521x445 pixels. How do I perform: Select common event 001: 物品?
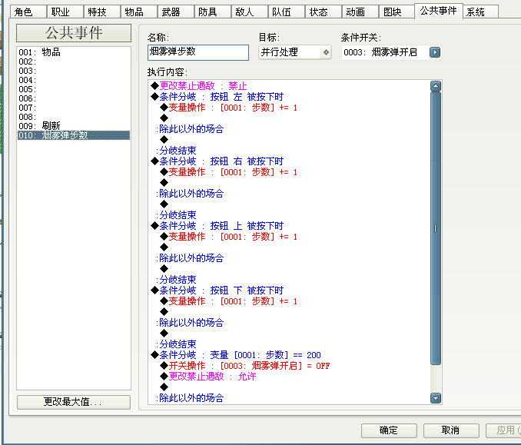click(74, 52)
